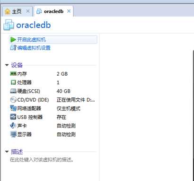Select the 网络适配器 device row

click(x=53, y=108)
